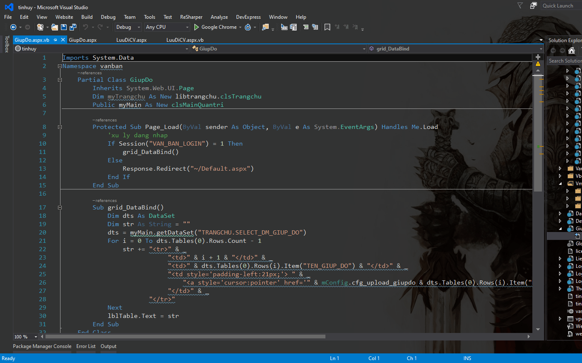Open the grid_DataBind member dropdown

click(x=456, y=49)
